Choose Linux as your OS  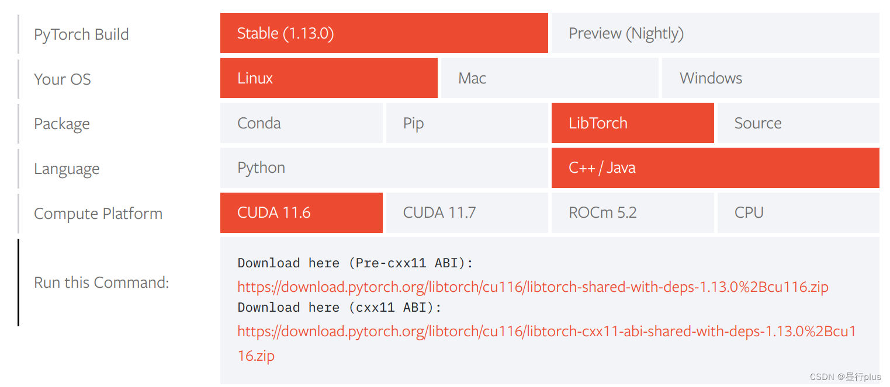click(328, 78)
